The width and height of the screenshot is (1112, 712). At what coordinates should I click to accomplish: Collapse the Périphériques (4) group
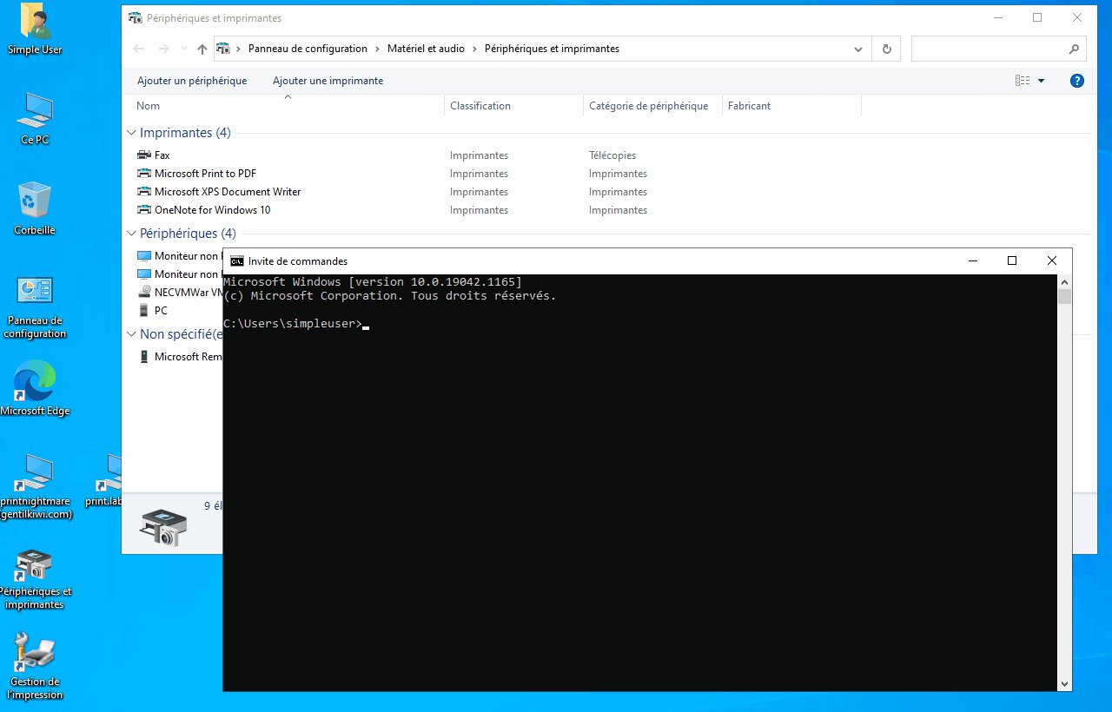(x=132, y=234)
